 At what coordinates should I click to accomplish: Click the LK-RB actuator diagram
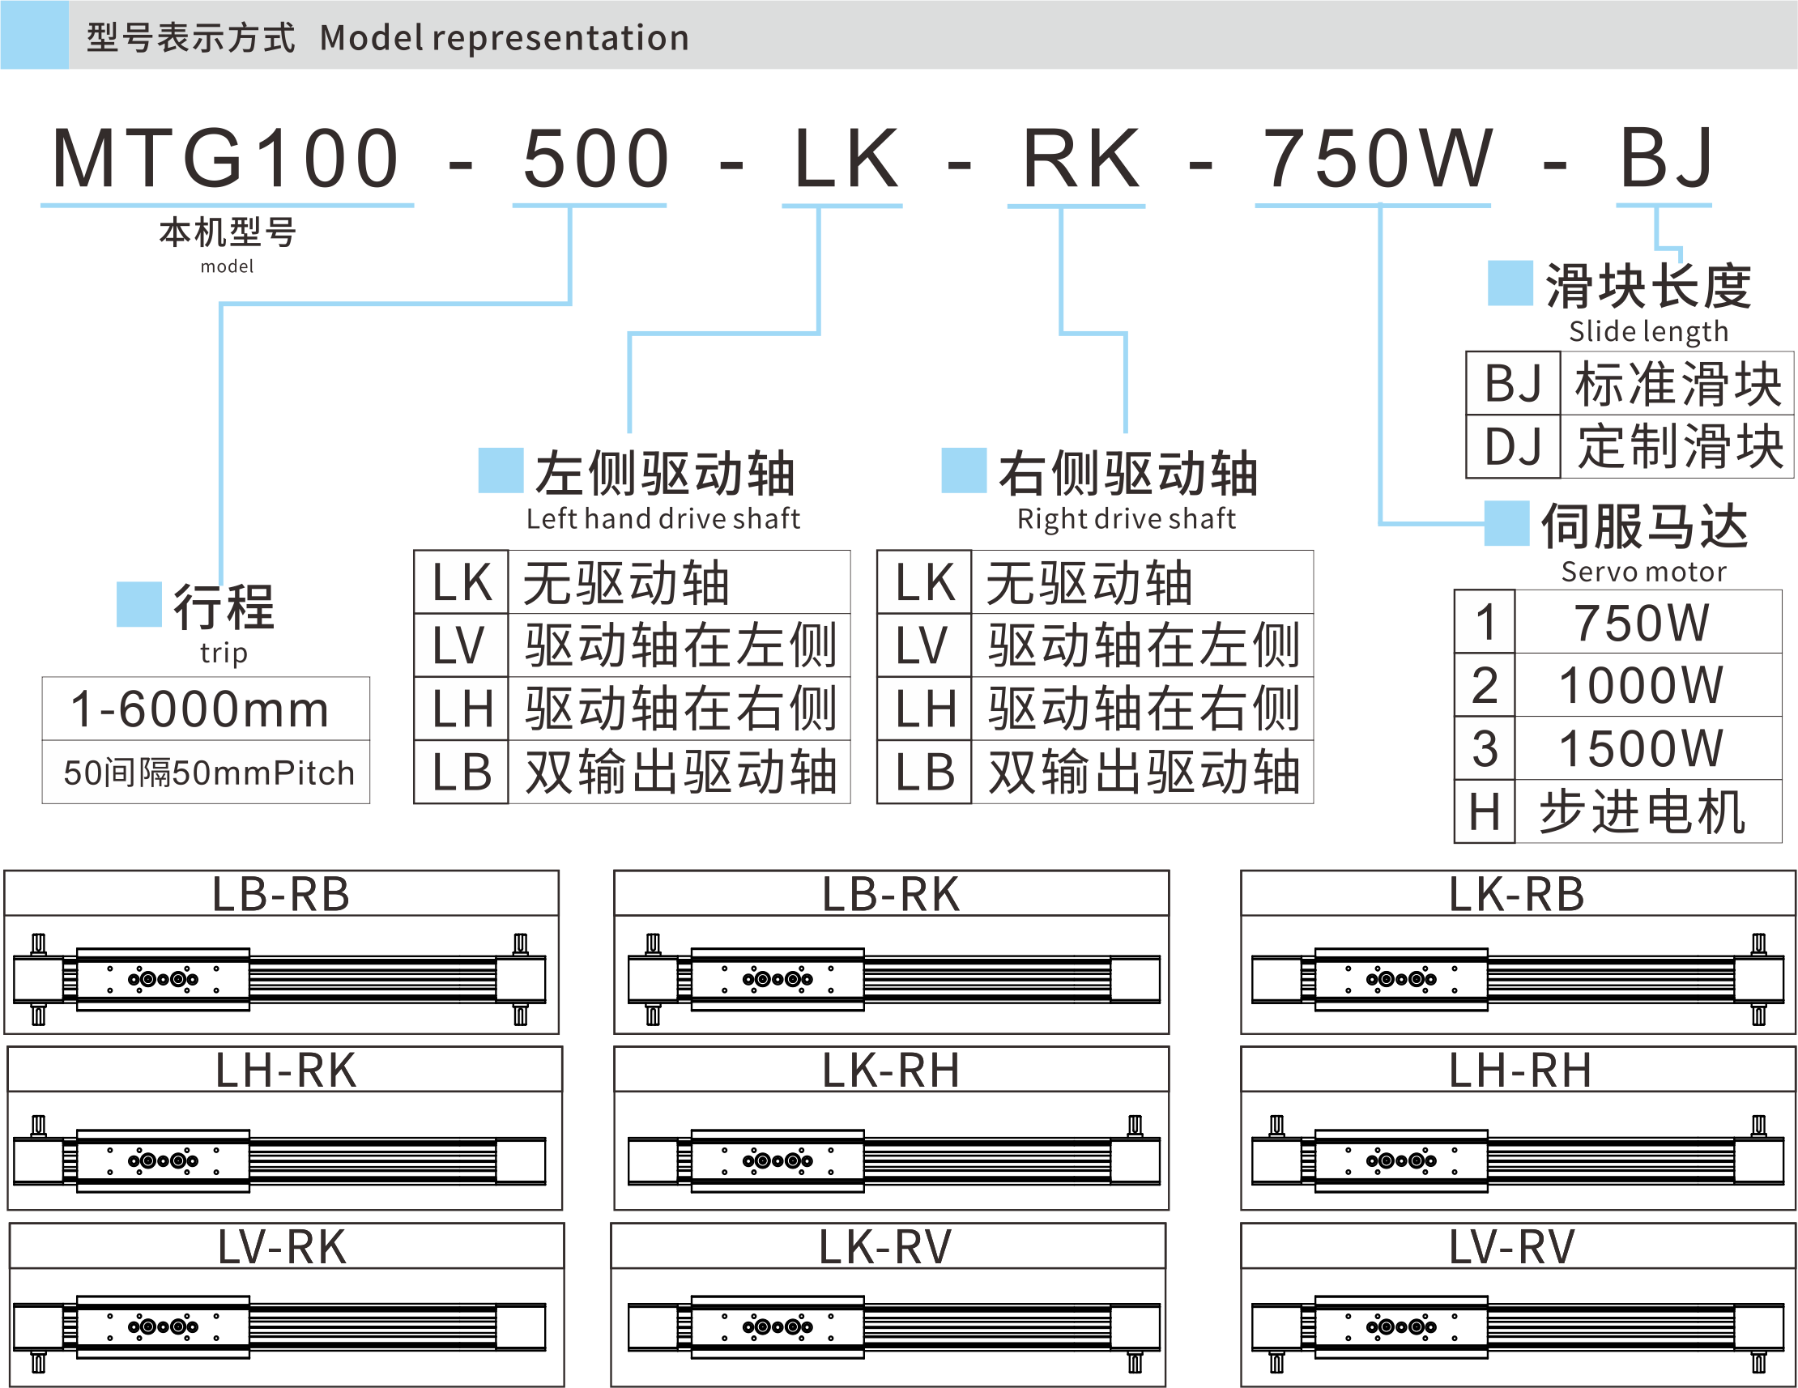[x=1517, y=978]
